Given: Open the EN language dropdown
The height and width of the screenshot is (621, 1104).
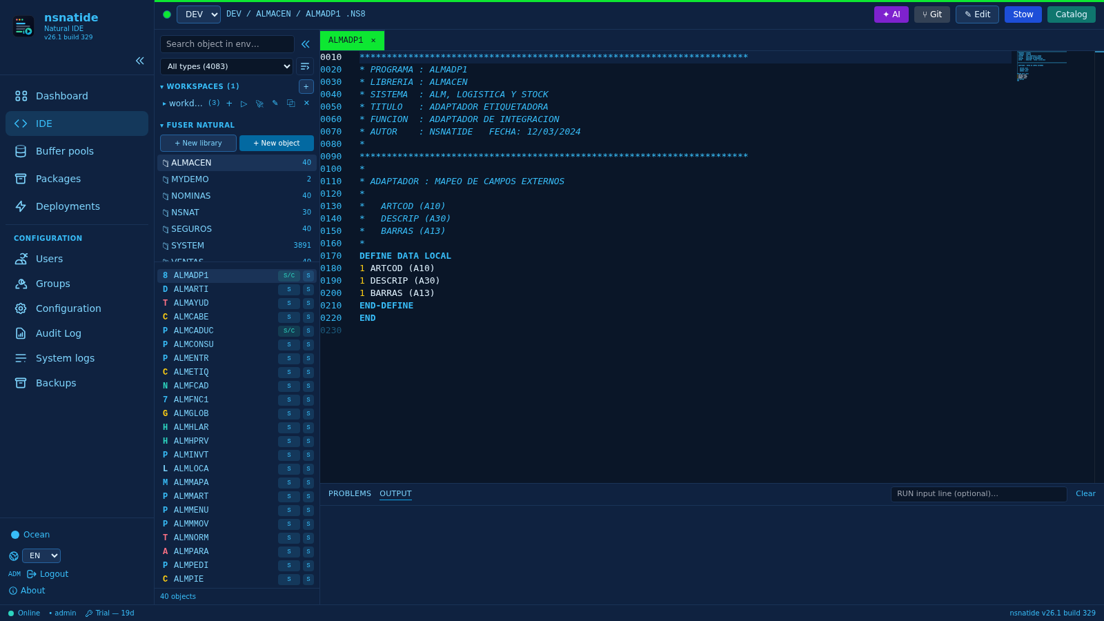Looking at the screenshot, I should click(41, 556).
